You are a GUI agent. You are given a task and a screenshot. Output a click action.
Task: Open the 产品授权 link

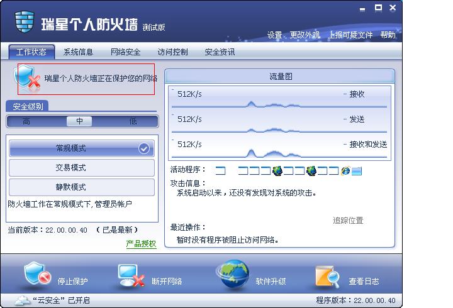[x=142, y=244]
